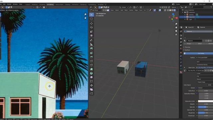The width and height of the screenshot is (213, 120).
Task: Open the Mesh menu in viewport header
Action: (126, 10)
